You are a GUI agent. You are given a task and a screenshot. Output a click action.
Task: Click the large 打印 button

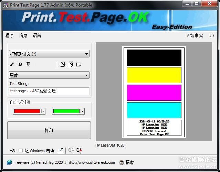[49, 130]
